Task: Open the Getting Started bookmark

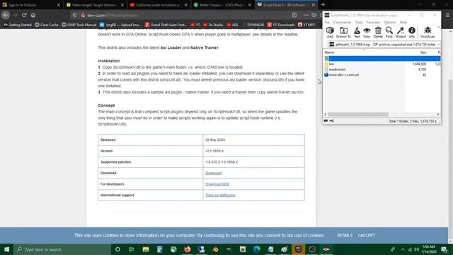Action: [17, 25]
